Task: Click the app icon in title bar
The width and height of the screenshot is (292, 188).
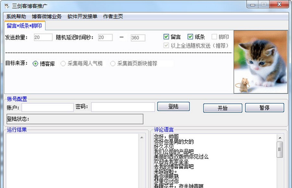Action: pos(7,6)
